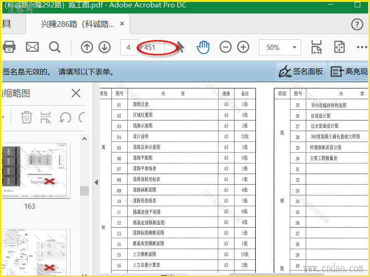Close the 兴隆286路 document tab
The image size is (370, 277).
click(x=122, y=24)
